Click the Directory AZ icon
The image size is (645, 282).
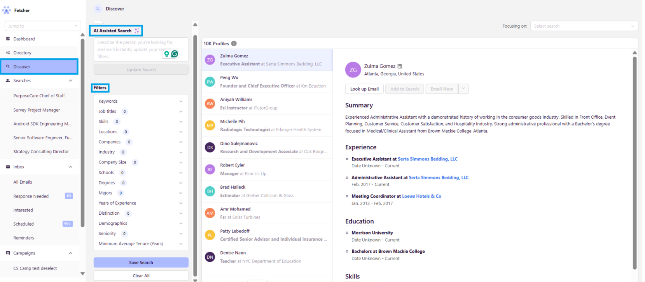tap(8, 53)
